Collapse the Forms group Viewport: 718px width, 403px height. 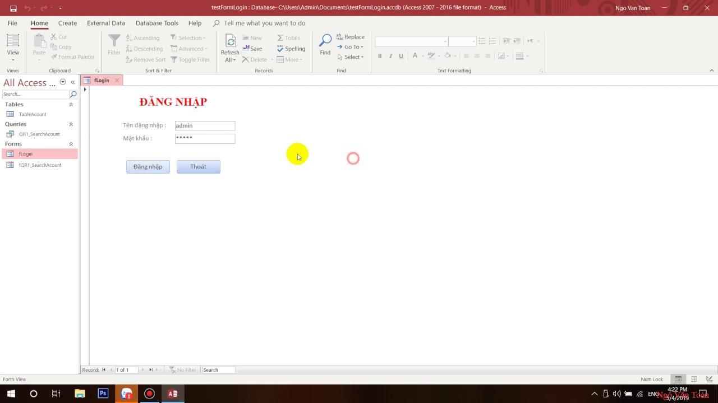tap(71, 144)
